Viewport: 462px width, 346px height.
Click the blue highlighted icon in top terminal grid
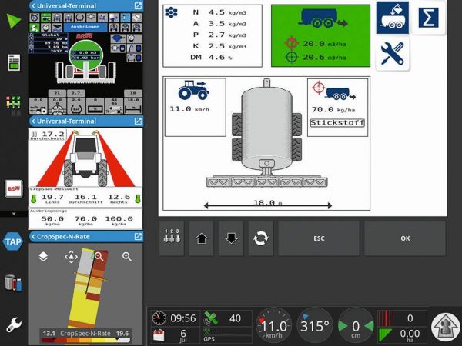point(125,18)
